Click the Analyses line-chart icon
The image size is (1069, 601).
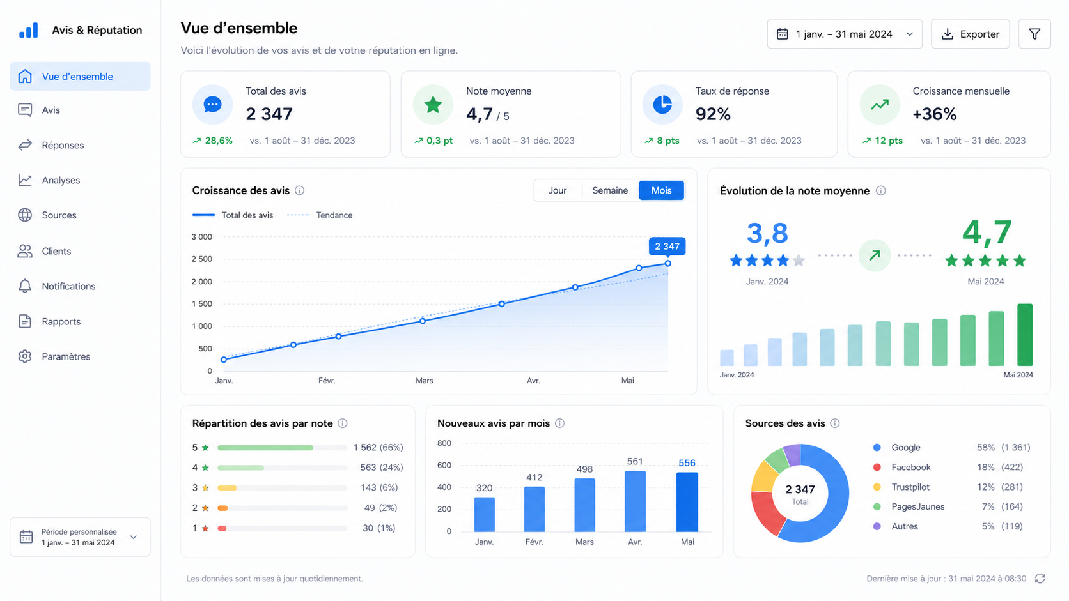pos(25,180)
